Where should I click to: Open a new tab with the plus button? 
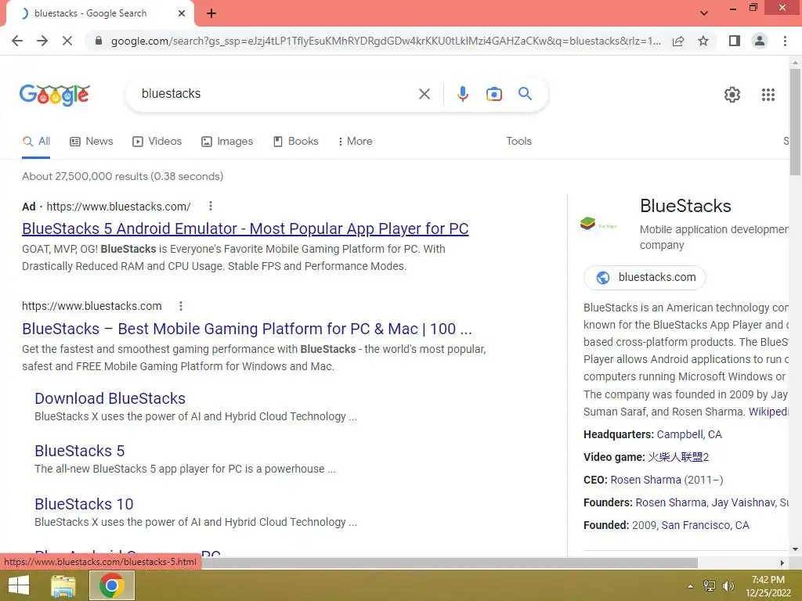pos(211,13)
